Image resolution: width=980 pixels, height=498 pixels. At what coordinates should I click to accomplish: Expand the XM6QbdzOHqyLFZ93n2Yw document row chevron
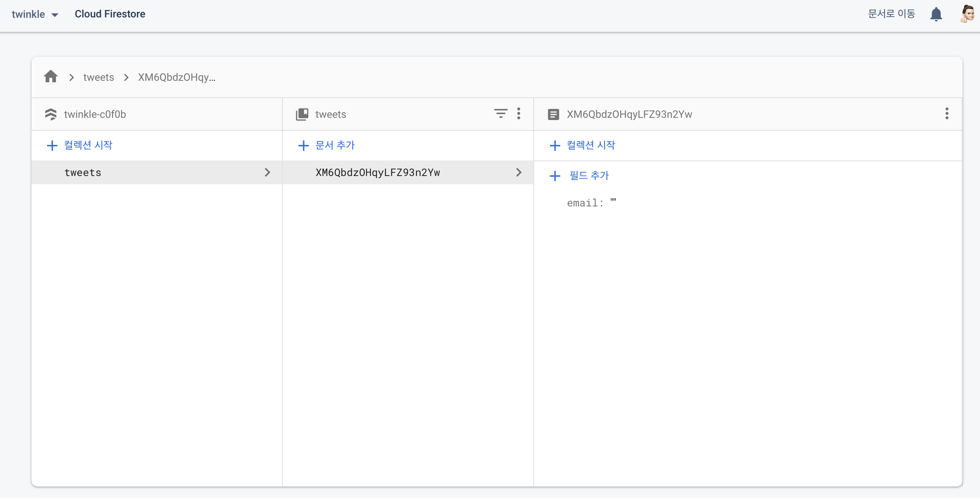point(519,172)
